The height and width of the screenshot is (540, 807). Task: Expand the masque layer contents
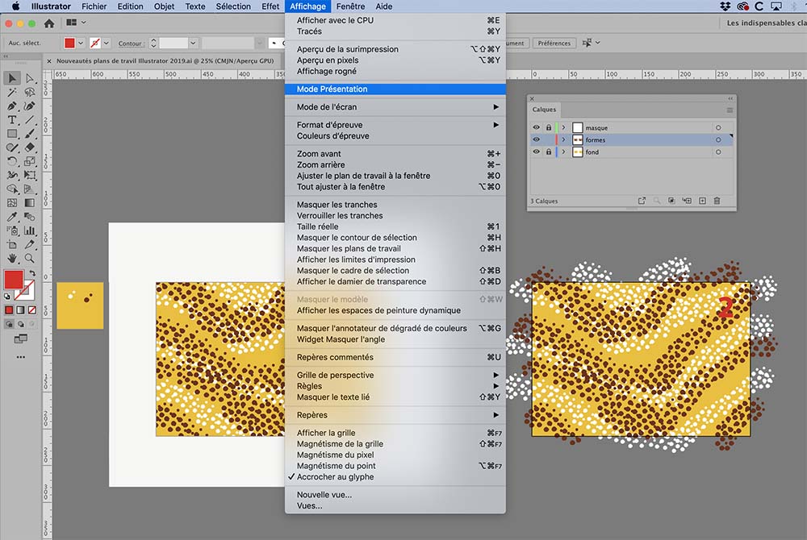(x=563, y=128)
